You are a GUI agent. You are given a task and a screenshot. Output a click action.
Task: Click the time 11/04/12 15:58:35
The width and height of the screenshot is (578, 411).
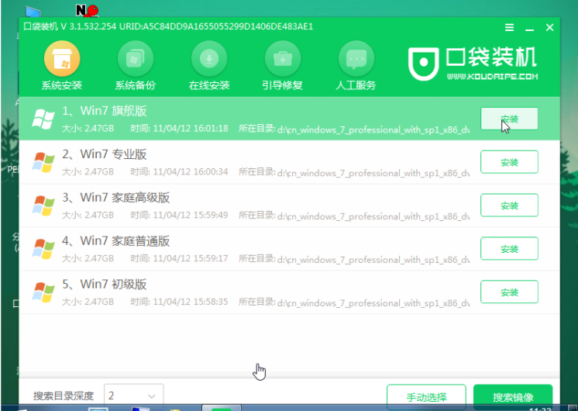coord(191,302)
